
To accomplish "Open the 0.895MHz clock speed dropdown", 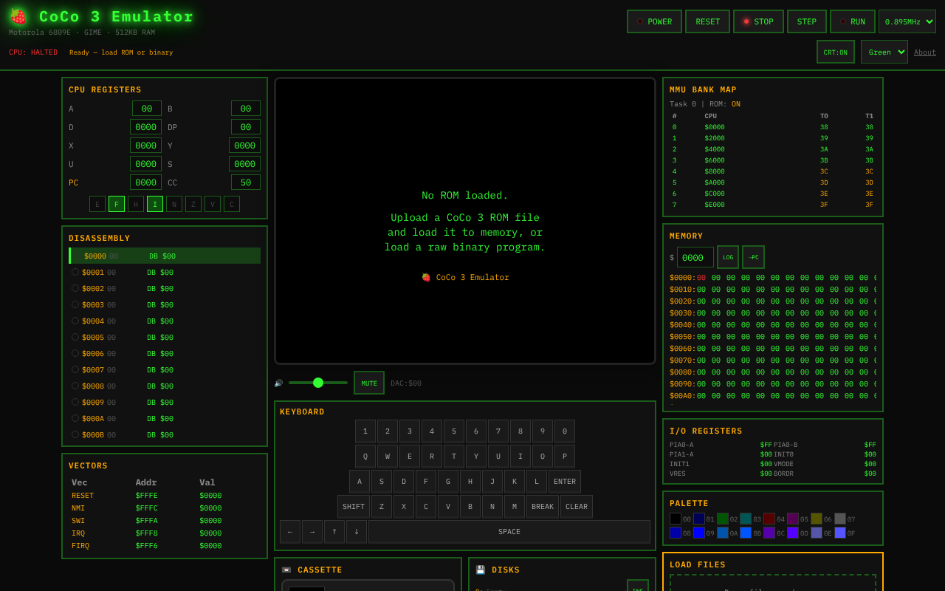I will pos(907,21).
